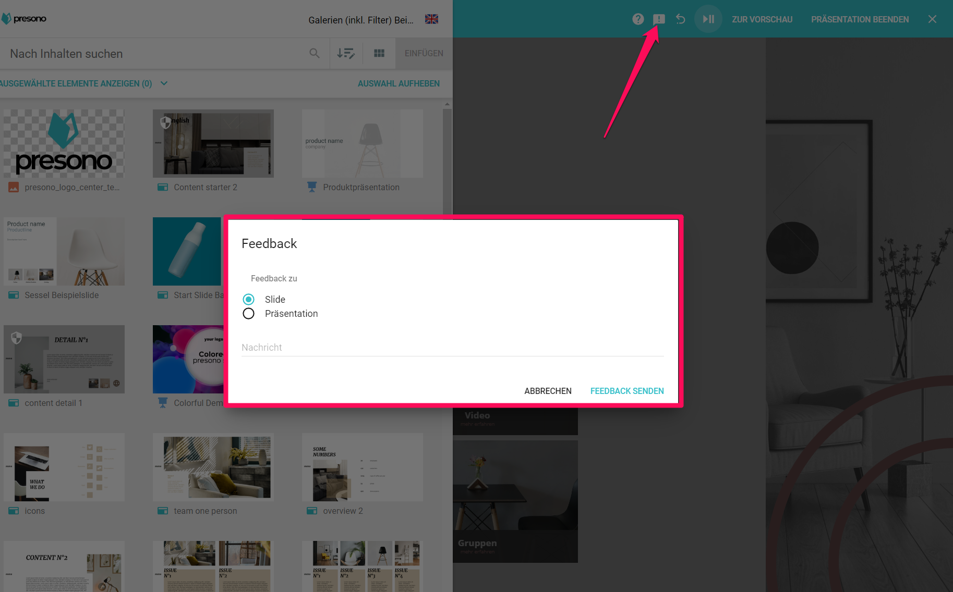
Task: Click the search magnifier icon
Action: [315, 53]
